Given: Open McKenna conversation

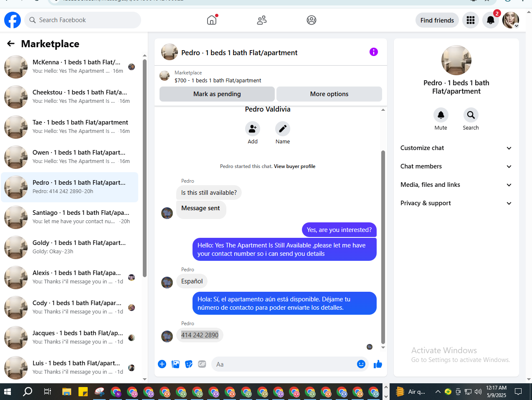Looking at the screenshot, I should pyautogui.click(x=70, y=67).
